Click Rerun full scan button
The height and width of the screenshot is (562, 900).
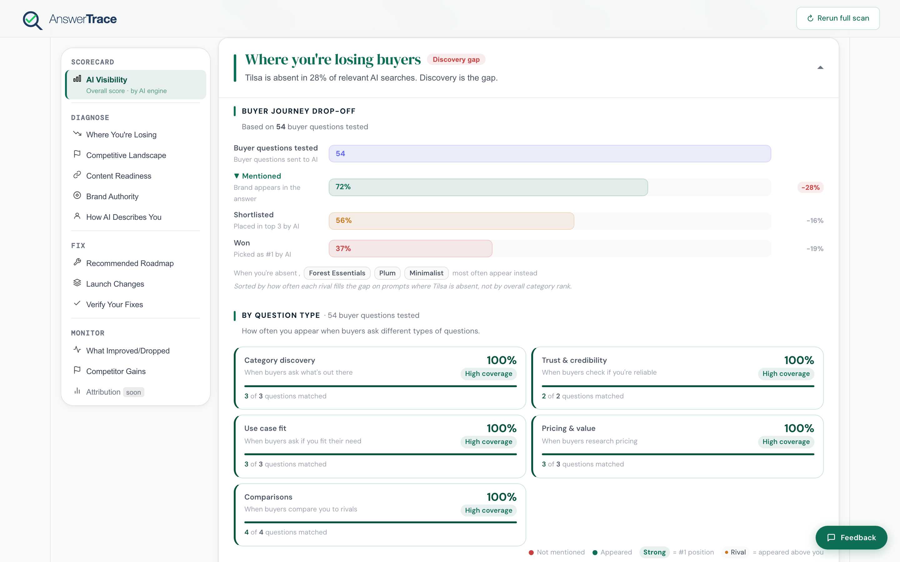point(837,18)
